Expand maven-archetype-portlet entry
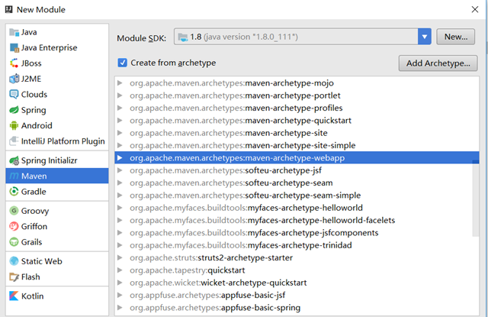488x317 pixels. coord(120,95)
